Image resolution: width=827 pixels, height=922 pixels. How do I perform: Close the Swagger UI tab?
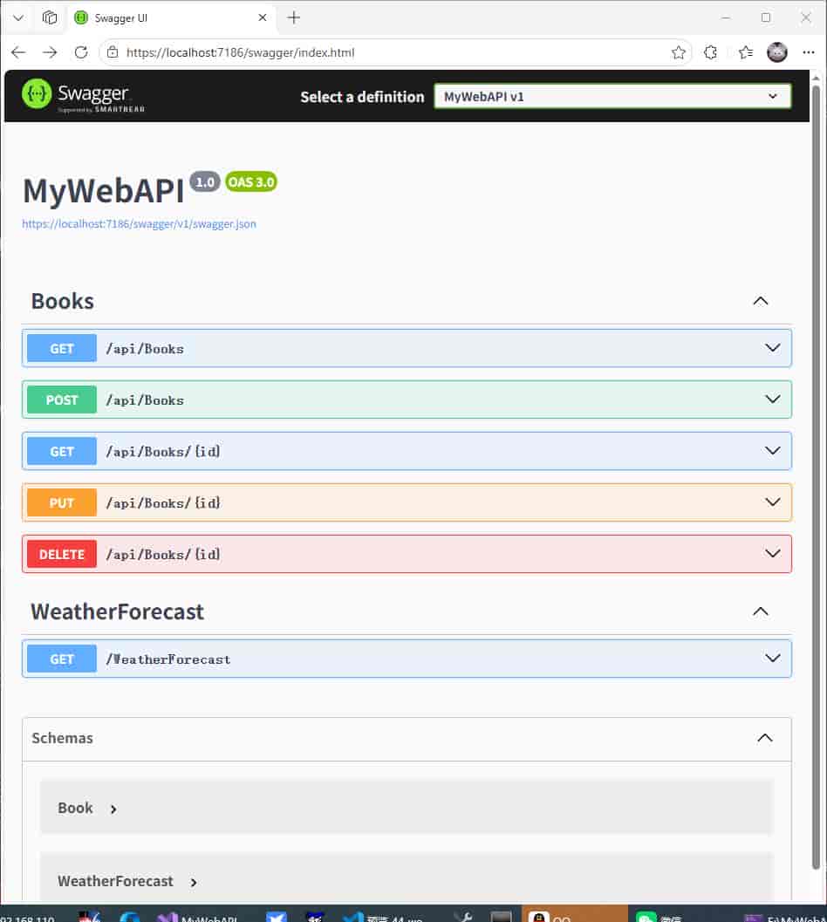263,17
